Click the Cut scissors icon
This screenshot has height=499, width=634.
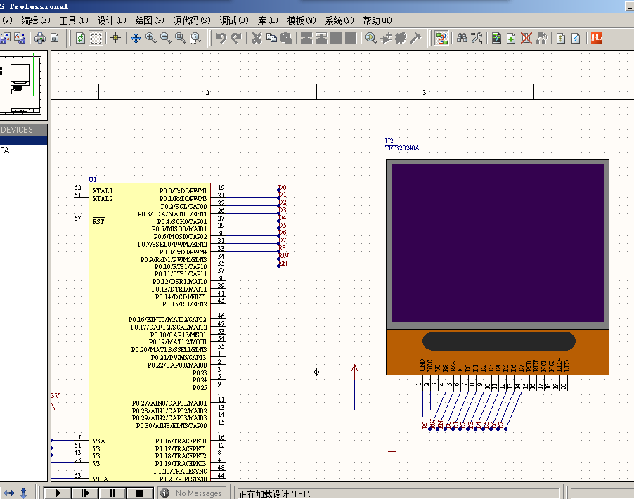[x=257, y=38]
